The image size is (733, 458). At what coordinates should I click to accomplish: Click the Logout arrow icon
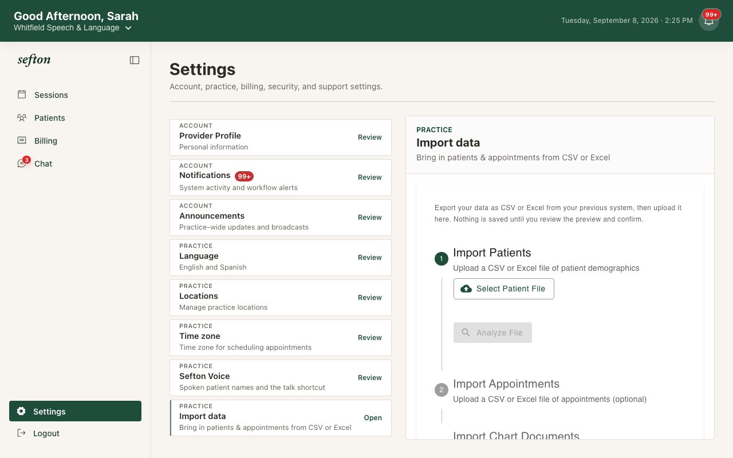coord(21,433)
